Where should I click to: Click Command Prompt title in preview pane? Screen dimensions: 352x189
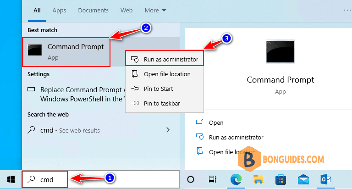280,80
